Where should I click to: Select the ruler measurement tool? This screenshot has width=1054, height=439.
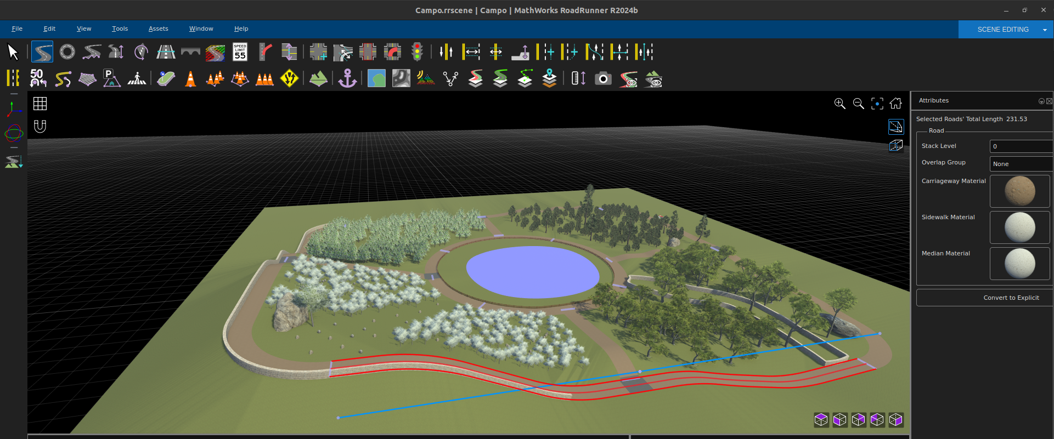tap(578, 78)
